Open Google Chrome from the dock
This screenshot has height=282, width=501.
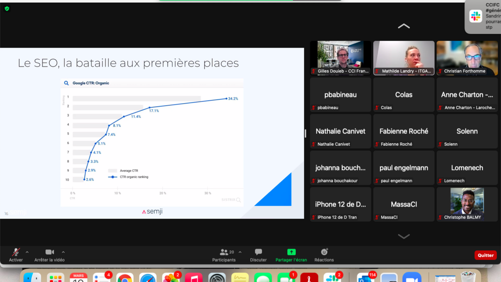(x=124, y=278)
